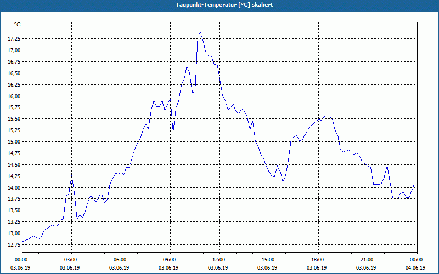The width and height of the screenshot is (439, 274).
Task: Click the 15,50 y-axis value
Action: [x=14, y=119]
